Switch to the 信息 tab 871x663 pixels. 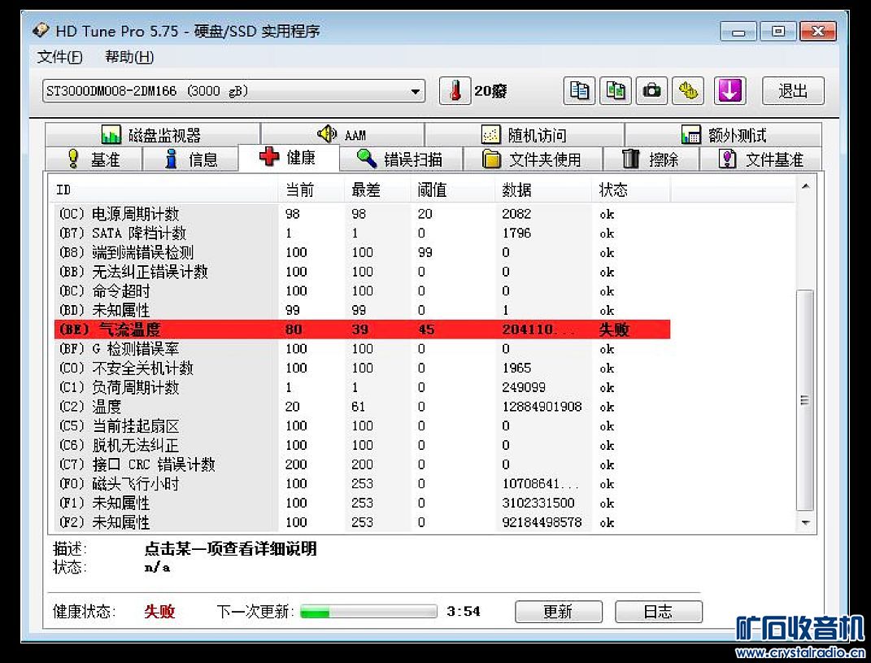click(x=191, y=159)
